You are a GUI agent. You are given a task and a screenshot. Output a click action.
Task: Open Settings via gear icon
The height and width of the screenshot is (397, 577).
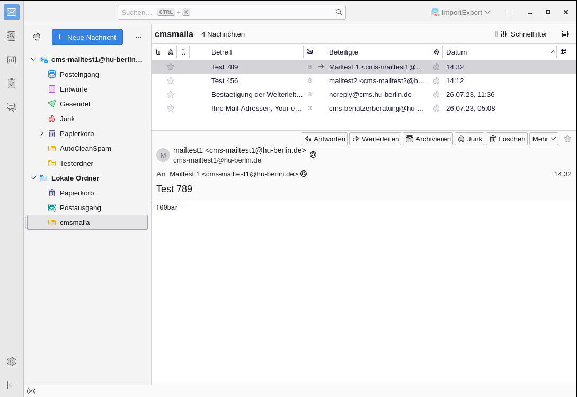pos(12,362)
